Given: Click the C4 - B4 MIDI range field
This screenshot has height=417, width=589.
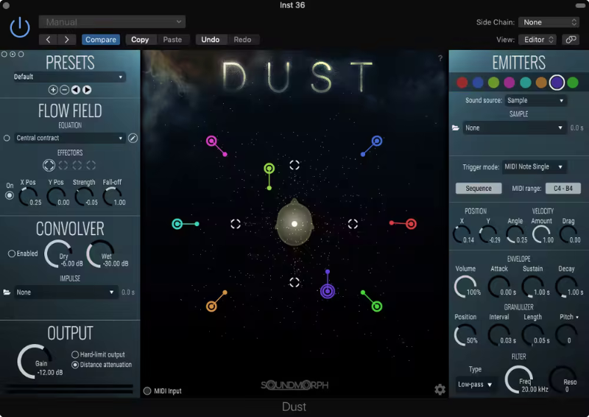Looking at the screenshot, I should pyautogui.click(x=563, y=189).
